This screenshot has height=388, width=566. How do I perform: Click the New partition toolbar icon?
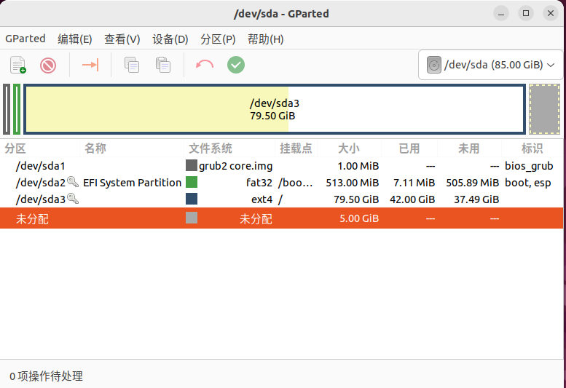[x=18, y=66]
